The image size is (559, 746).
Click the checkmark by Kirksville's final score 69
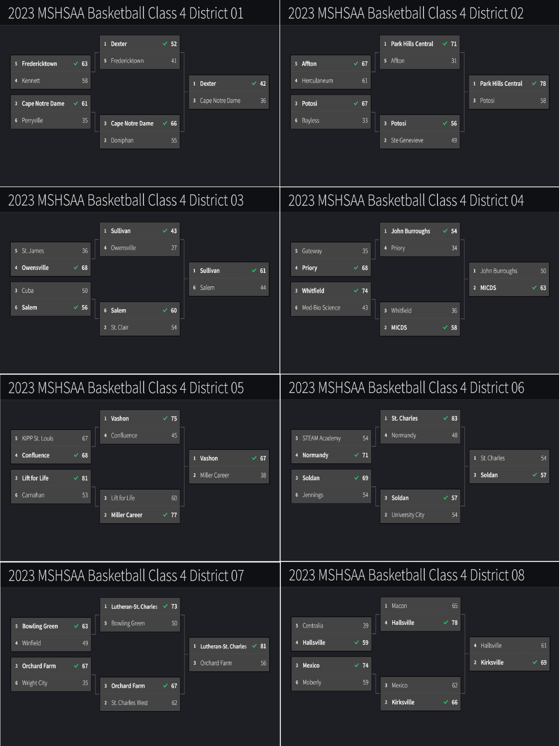tap(535, 662)
